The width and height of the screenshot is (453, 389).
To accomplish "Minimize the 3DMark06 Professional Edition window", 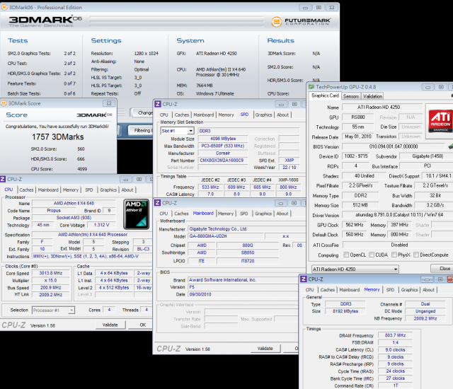I will point(305,8).
